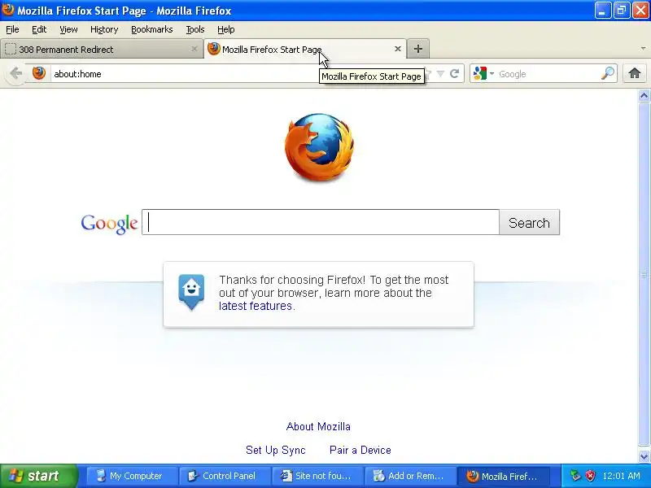Click the 12:01 AM system clock
Viewport: 651px width, 488px height.
[x=622, y=476]
